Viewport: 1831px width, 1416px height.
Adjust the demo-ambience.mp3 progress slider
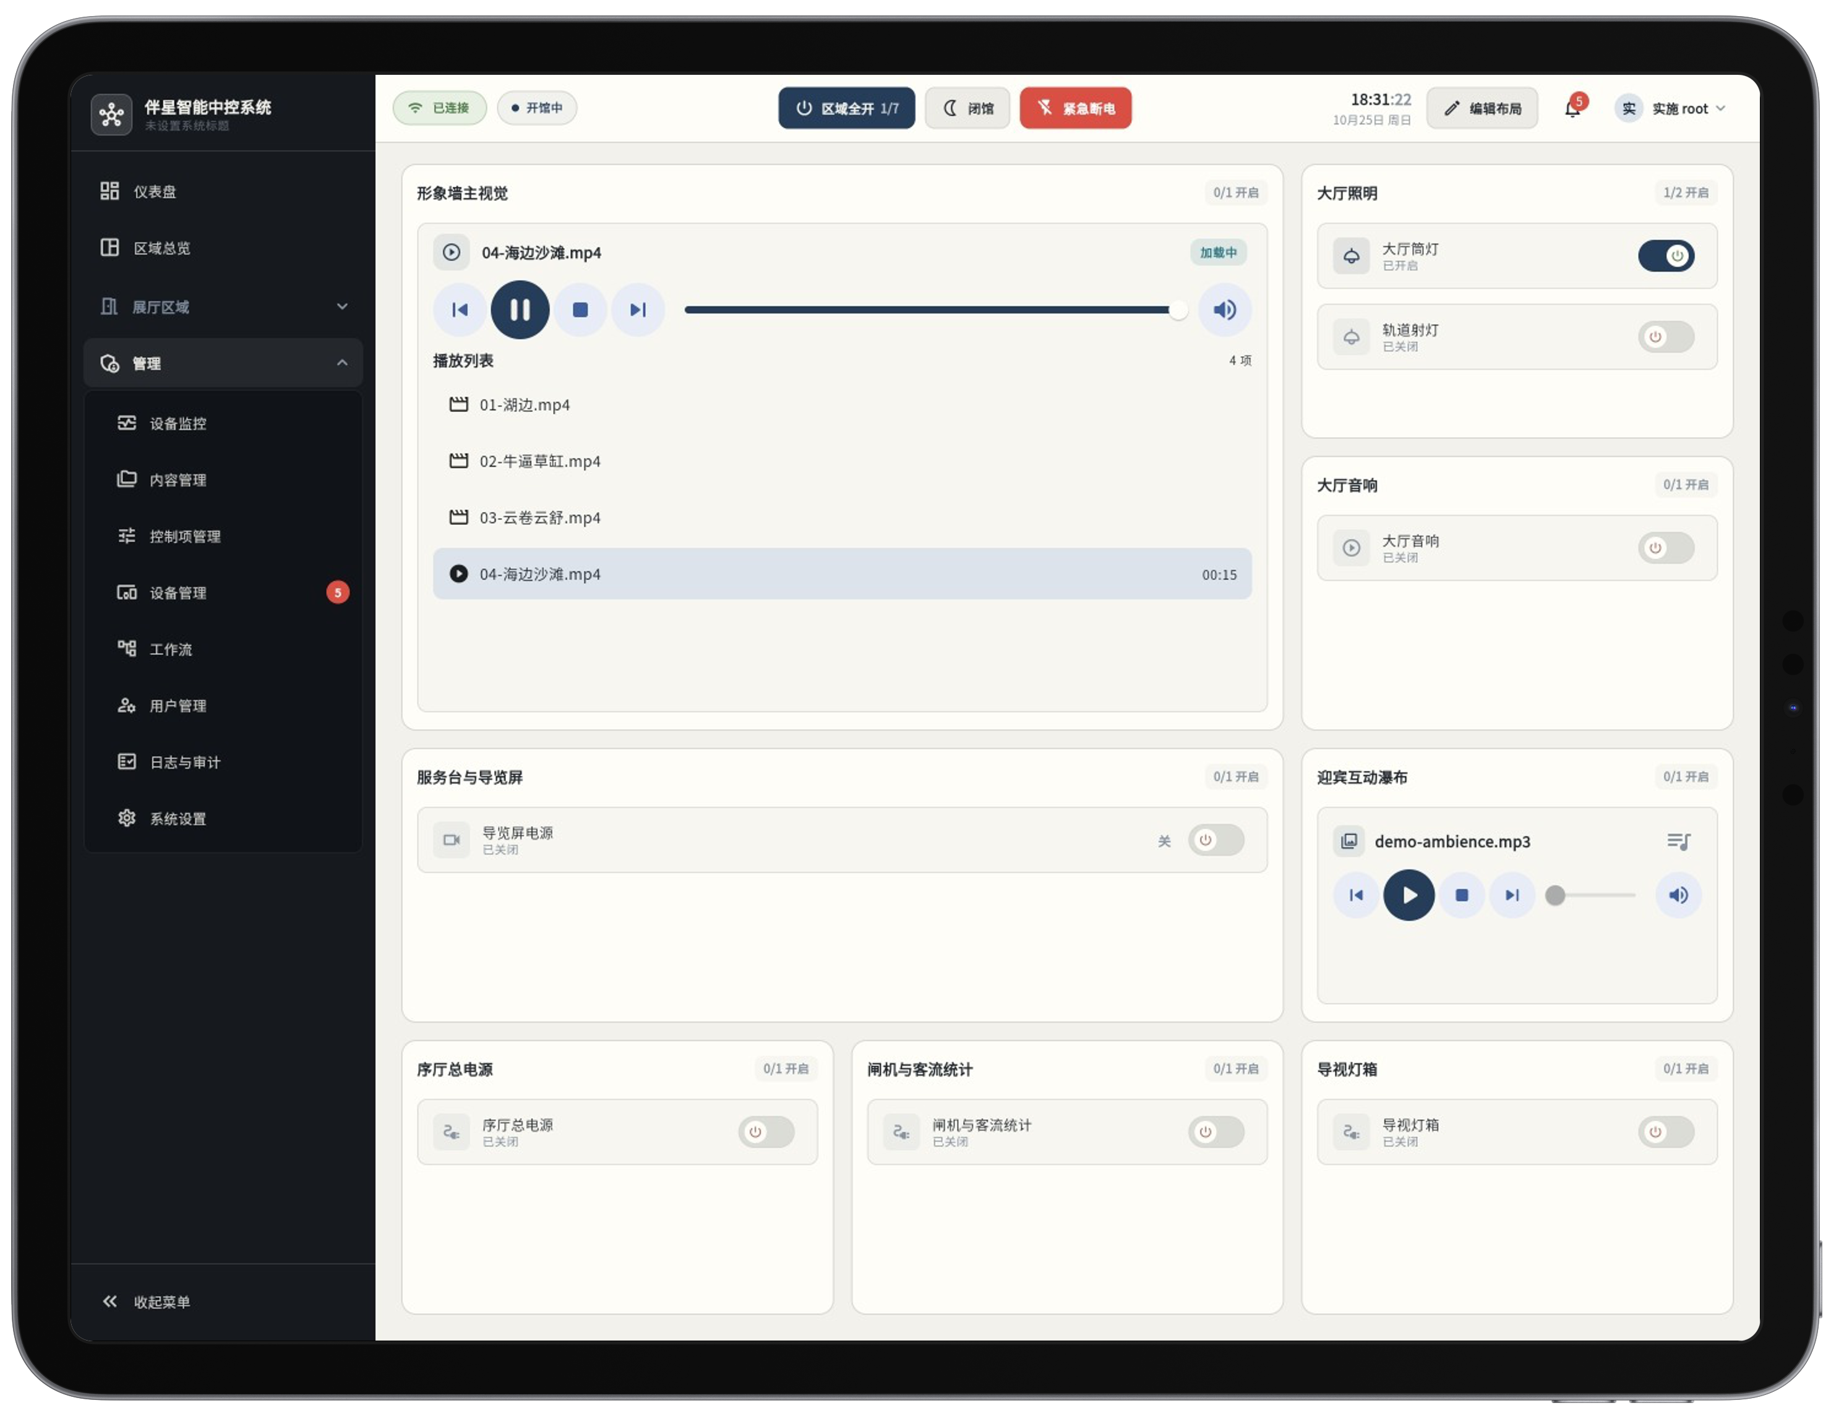[x=1591, y=895]
